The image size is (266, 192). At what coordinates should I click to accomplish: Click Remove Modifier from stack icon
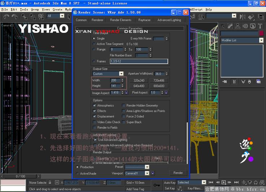coord(249,82)
